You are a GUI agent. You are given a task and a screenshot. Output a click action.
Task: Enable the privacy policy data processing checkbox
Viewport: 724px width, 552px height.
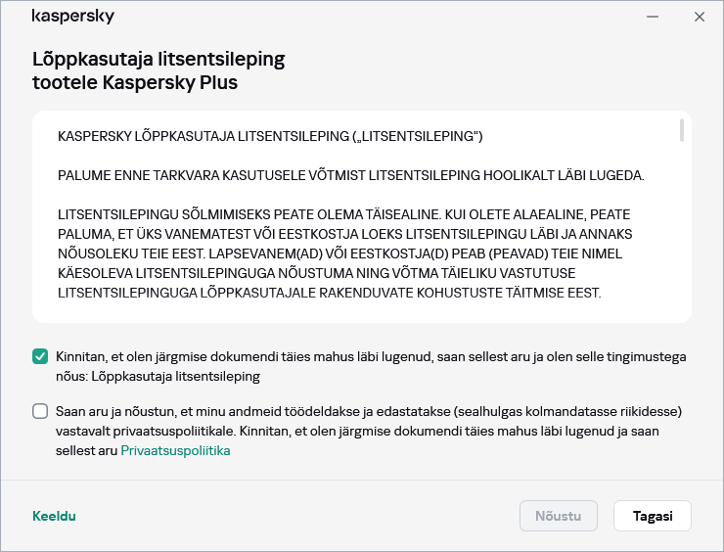[x=40, y=411]
